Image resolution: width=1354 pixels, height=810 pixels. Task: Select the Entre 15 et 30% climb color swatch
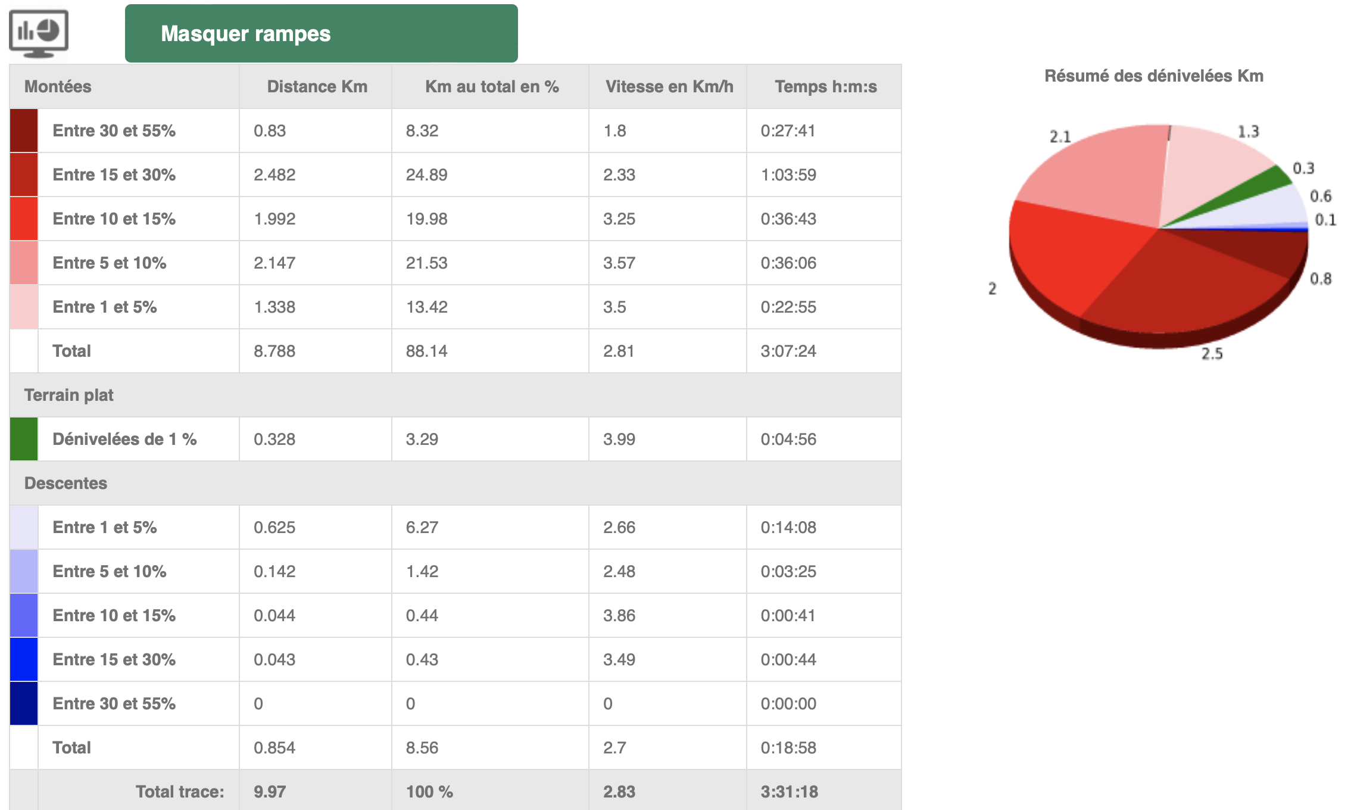coord(24,175)
